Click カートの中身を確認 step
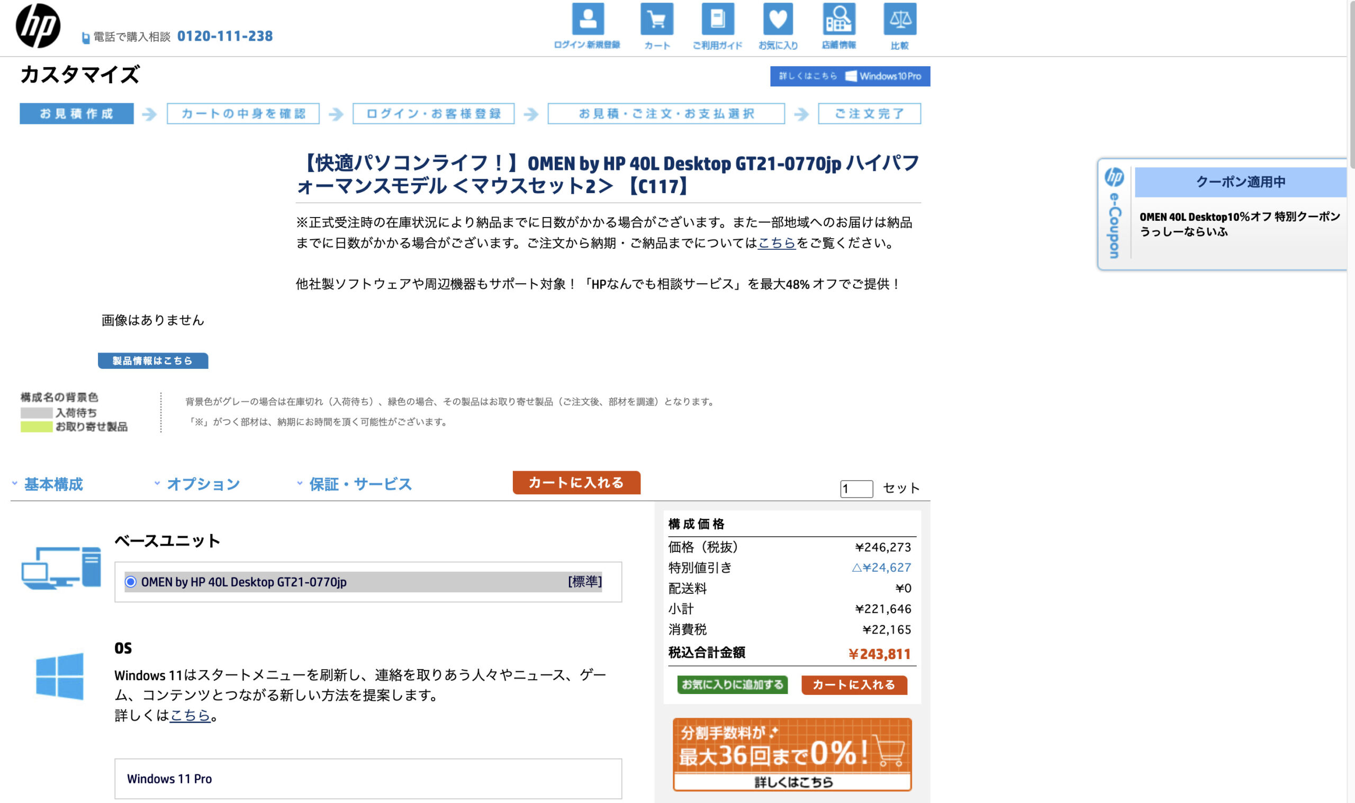The width and height of the screenshot is (1355, 803). [x=243, y=114]
